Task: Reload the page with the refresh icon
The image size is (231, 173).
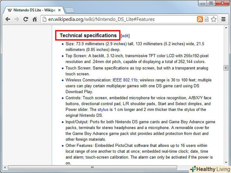Action: [x=26, y=19]
